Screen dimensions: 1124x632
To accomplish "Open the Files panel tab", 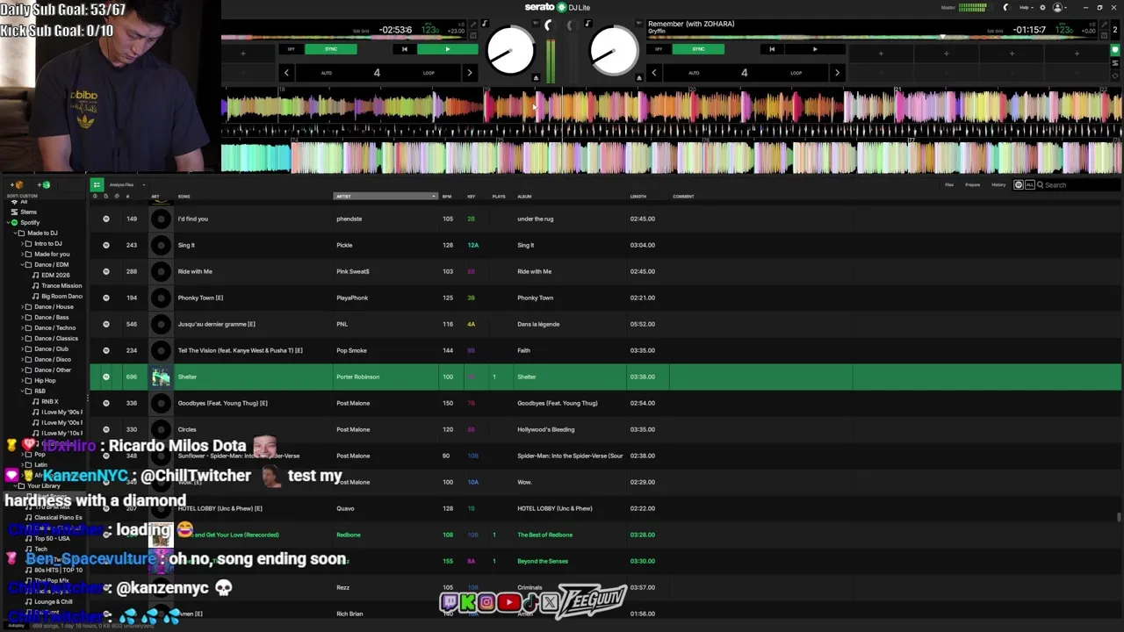I will coord(949,185).
